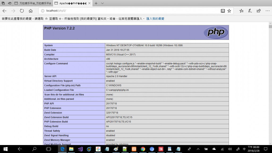Show site info icon in address bar
This screenshot has width=272, height=153.
coord(43,11)
